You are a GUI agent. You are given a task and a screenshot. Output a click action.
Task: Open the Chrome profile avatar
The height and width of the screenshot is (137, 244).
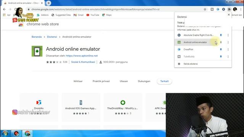tap(235, 9)
